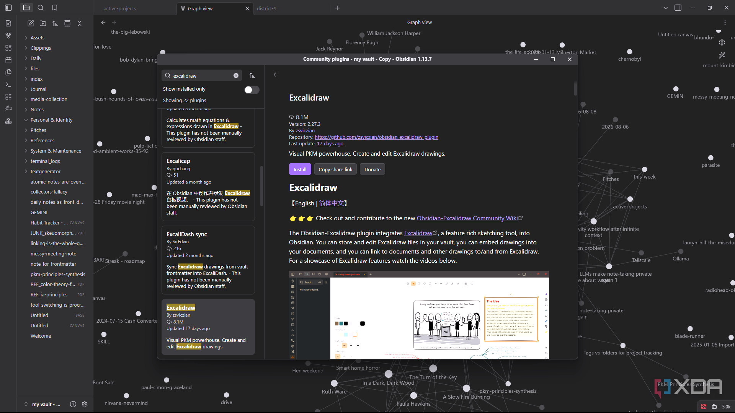Create a new folder icon
The width and height of the screenshot is (735, 413).
coord(43,23)
